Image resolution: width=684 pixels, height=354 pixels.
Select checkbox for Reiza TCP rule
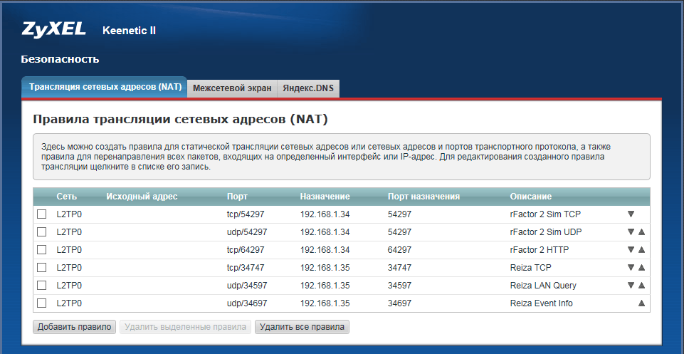click(42, 267)
